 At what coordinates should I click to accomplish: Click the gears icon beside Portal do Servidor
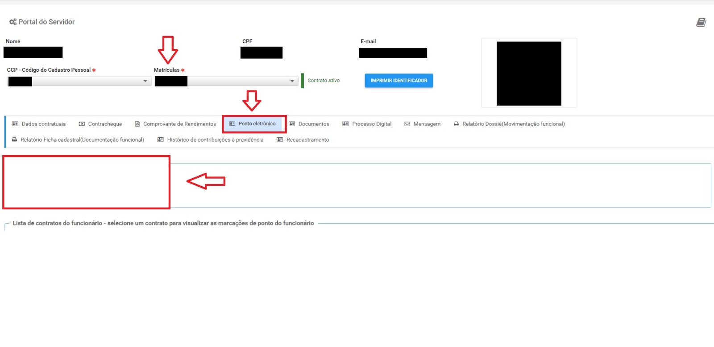(13, 22)
